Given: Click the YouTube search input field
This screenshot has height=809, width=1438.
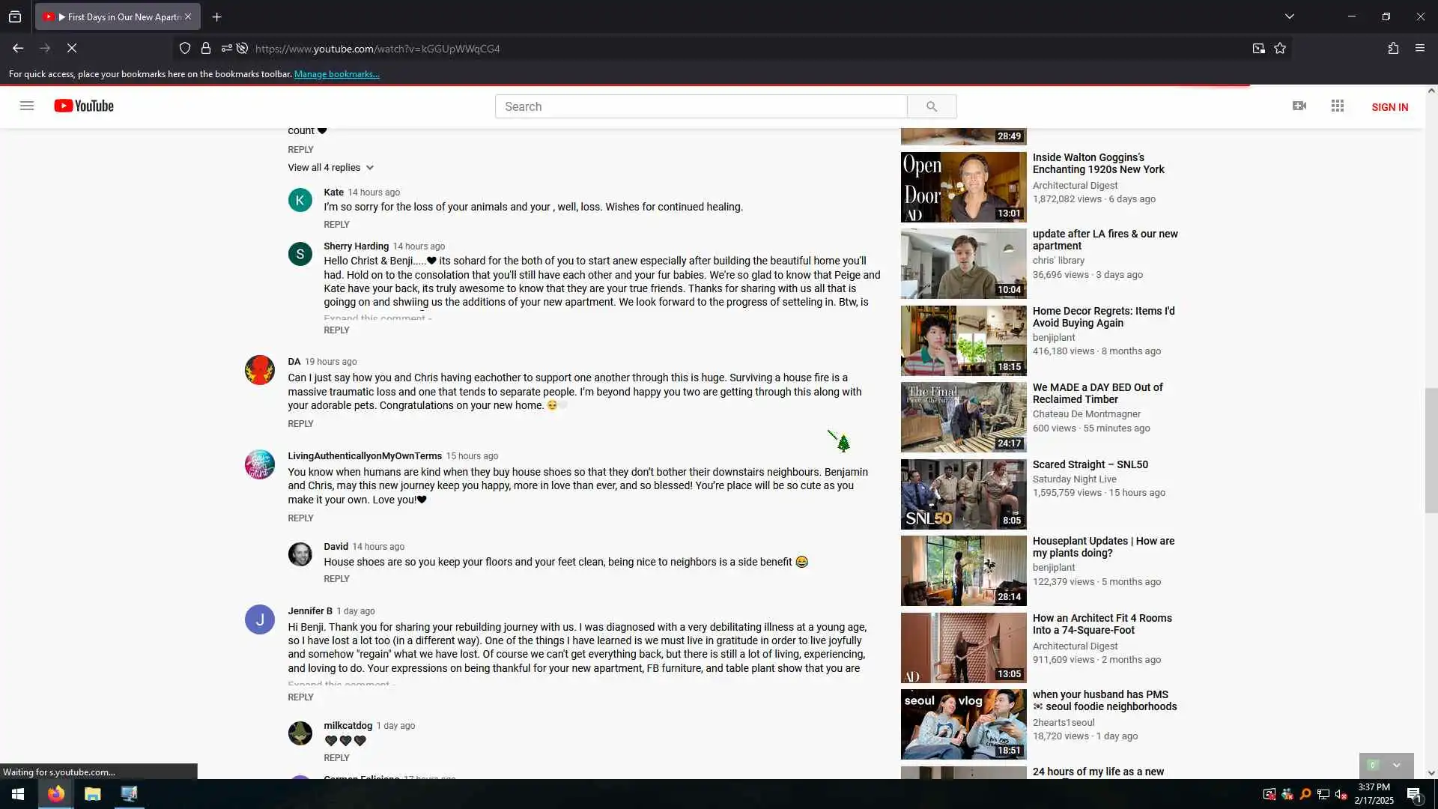Looking at the screenshot, I should click(x=700, y=106).
